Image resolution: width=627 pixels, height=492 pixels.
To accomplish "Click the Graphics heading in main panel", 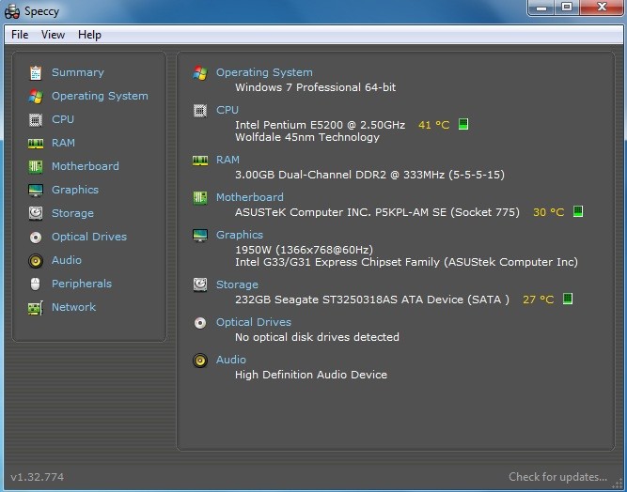I will click(240, 235).
